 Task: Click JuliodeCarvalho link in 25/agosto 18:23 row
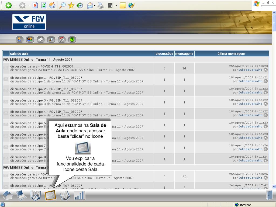pyautogui.click(x=250, y=70)
